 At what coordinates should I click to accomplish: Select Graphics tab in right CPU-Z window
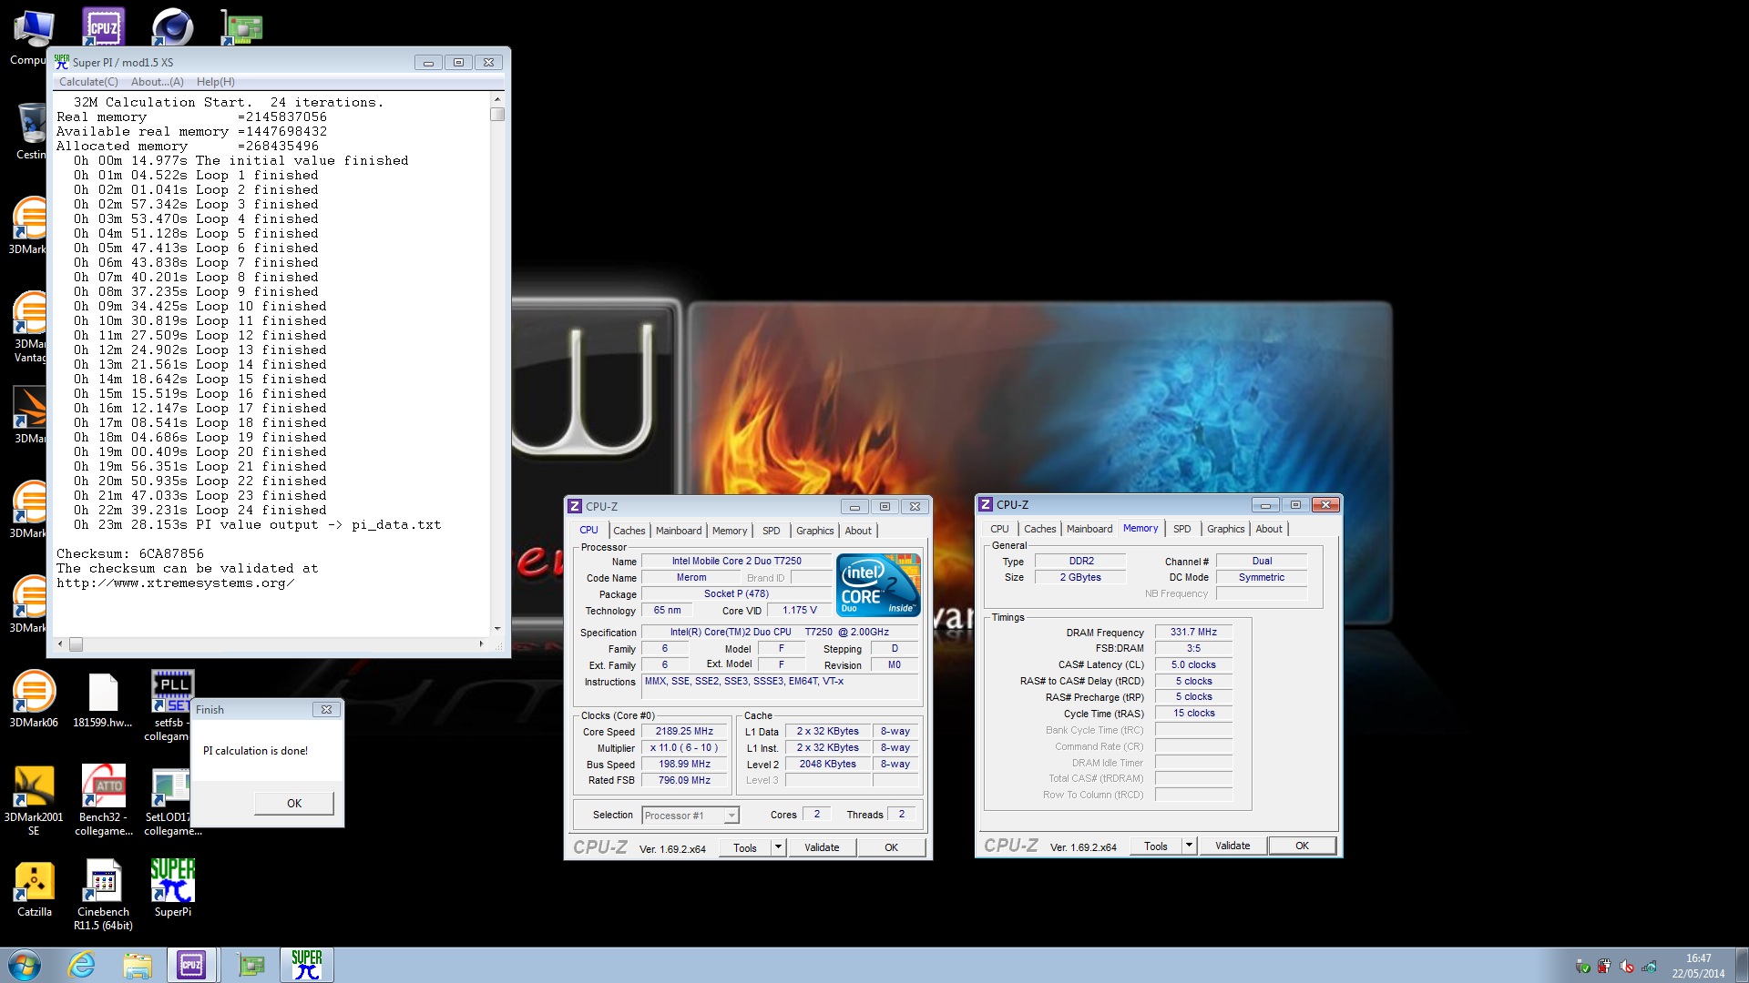click(x=1225, y=529)
